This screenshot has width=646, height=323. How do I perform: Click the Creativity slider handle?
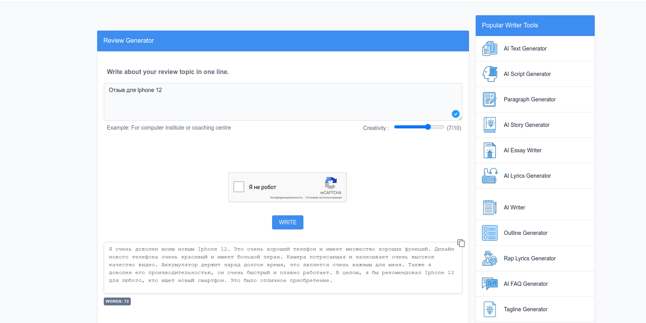[428, 127]
